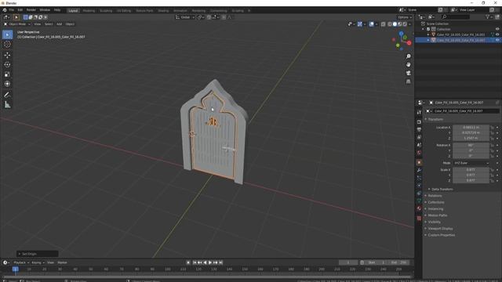
Task: Select the Measure tool
Action: coord(7,104)
